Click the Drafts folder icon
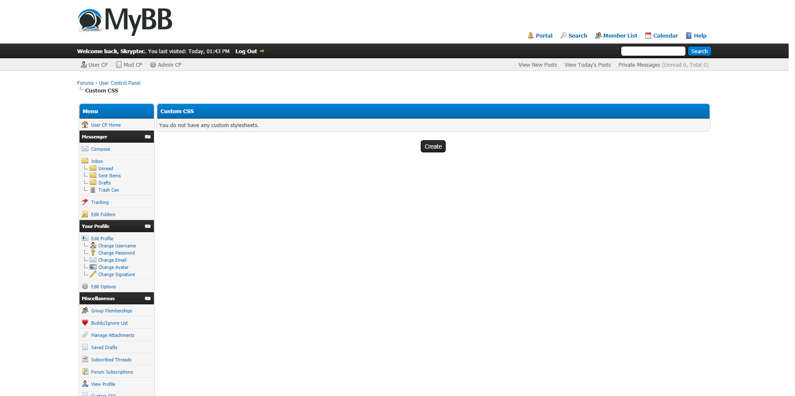 click(93, 182)
